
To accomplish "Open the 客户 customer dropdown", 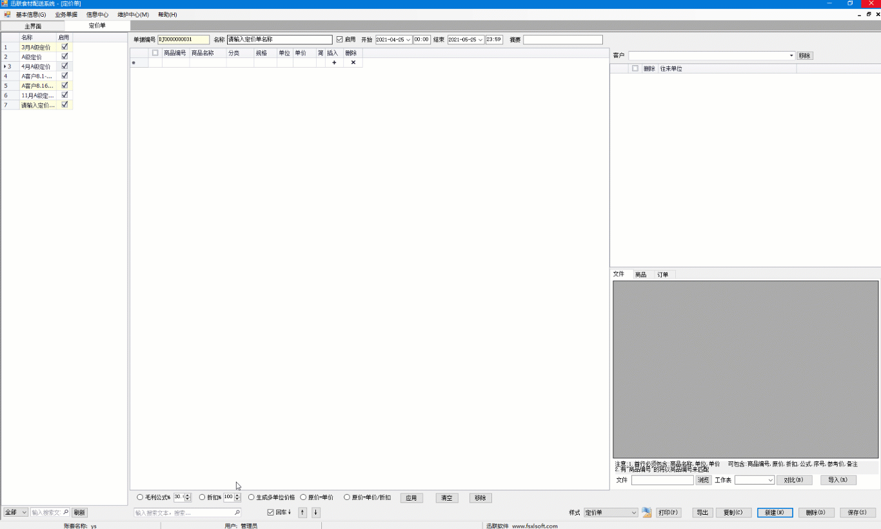I will pyautogui.click(x=791, y=56).
